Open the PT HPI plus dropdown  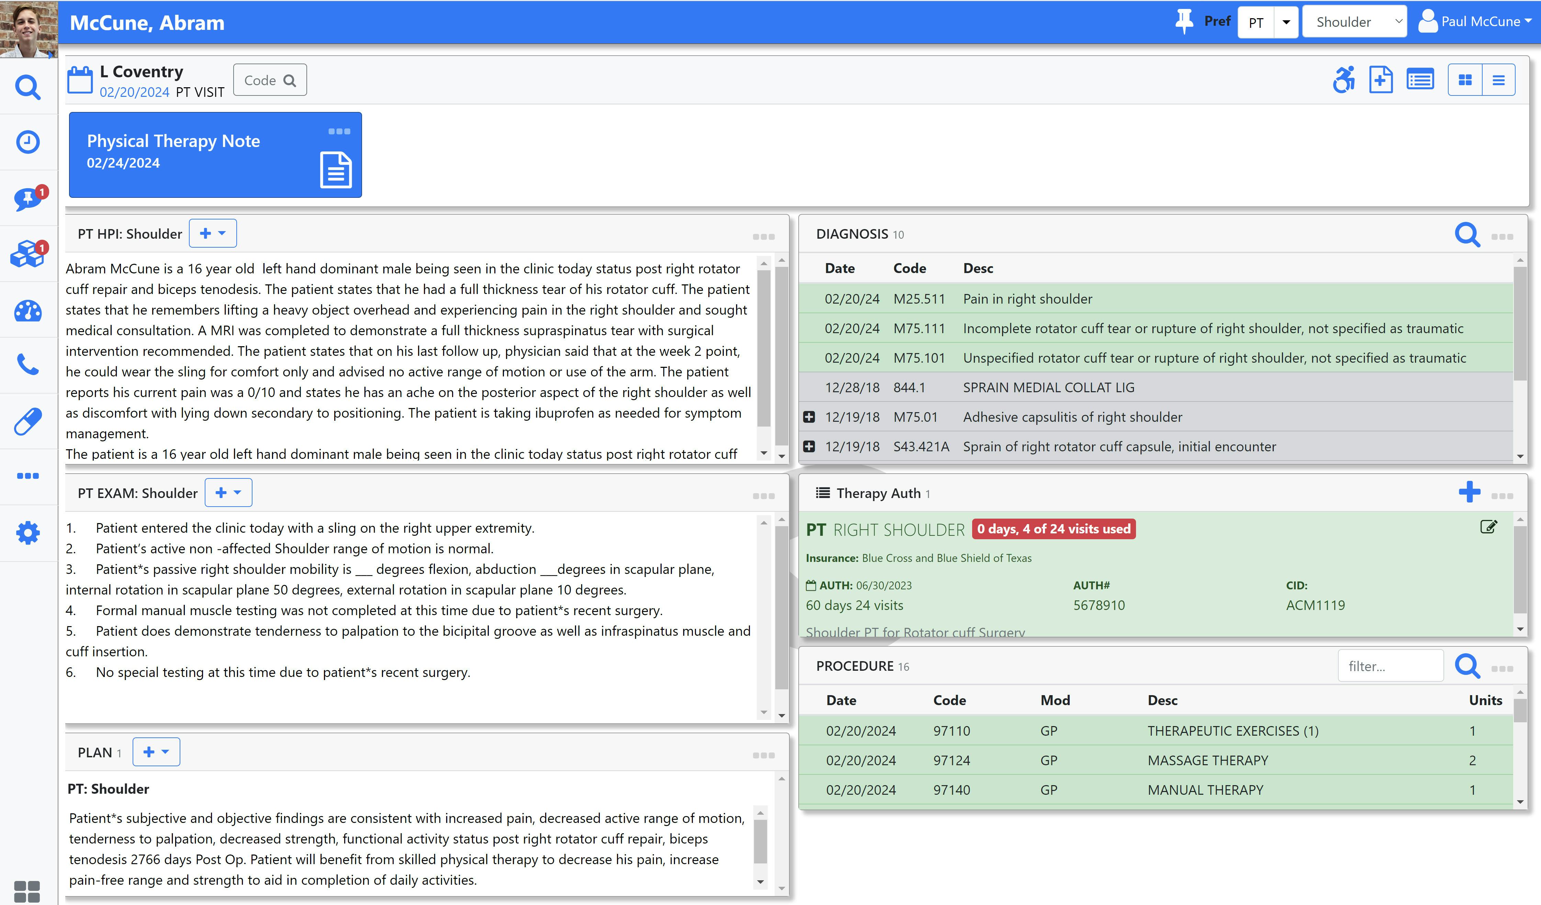coord(212,234)
